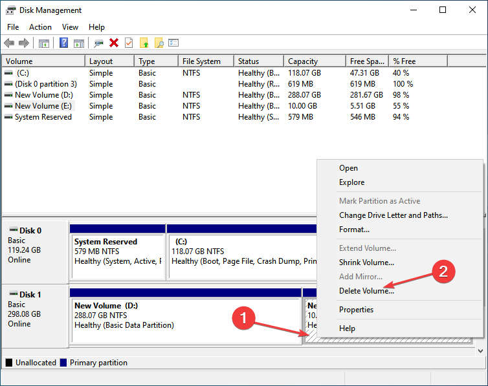Click the Disk 1 label panel

pyautogui.click(x=35, y=316)
